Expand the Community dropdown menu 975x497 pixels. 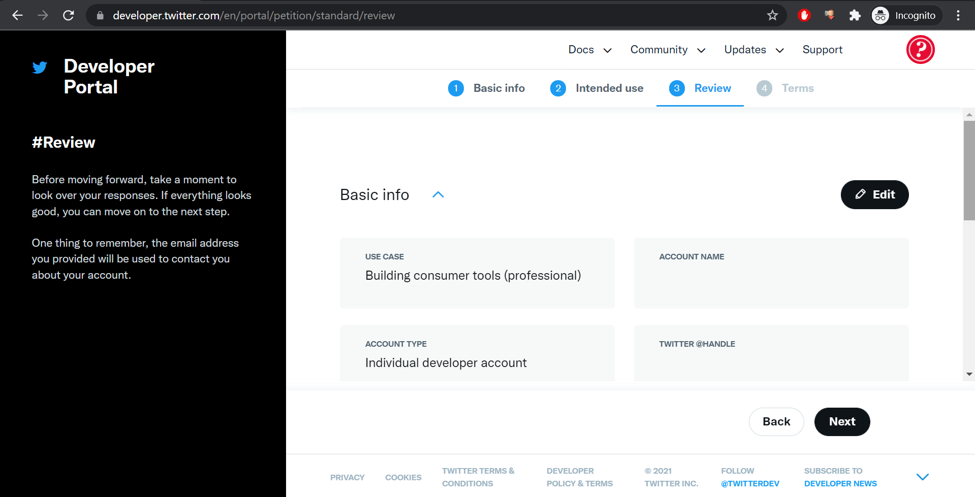pyautogui.click(x=668, y=50)
